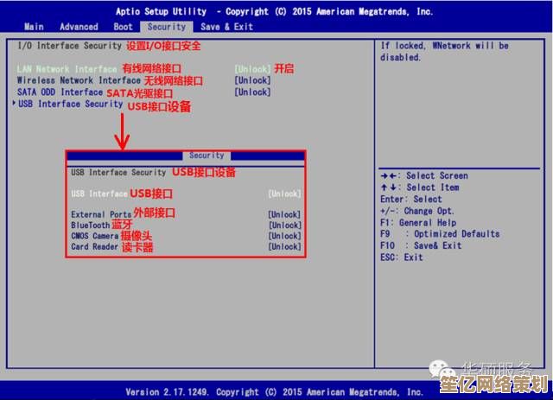Click the active Security tab
The image size is (553, 400).
point(167,27)
